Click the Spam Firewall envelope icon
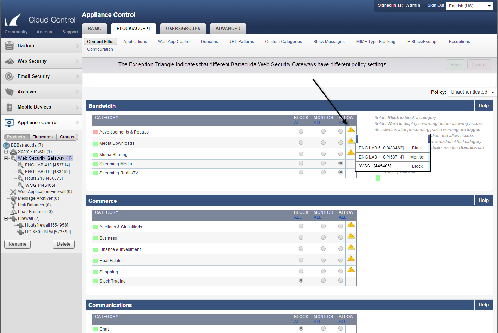Screen dimensions: 498x333 click(x=13, y=152)
